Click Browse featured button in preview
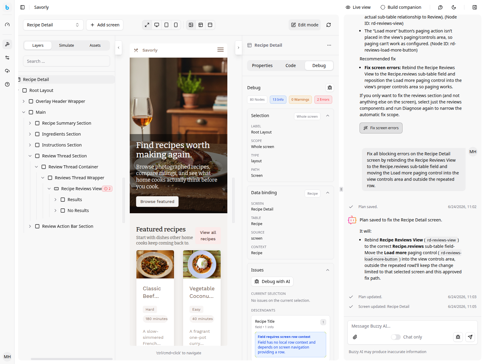 (157, 201)
